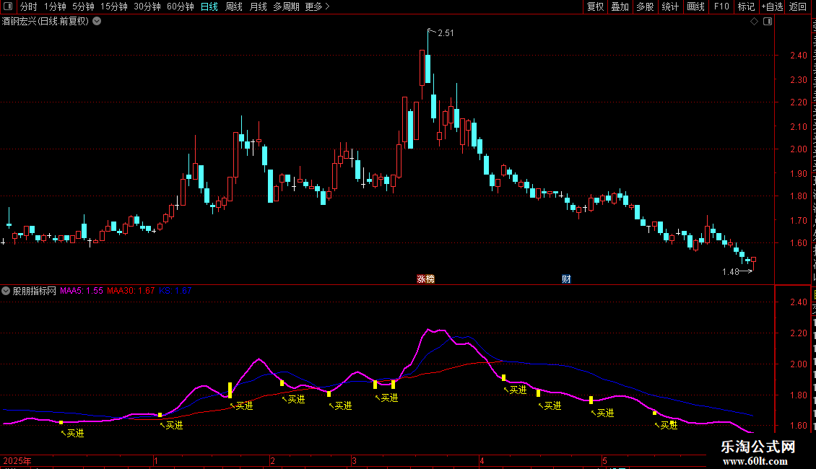Screen dimensions: 816x469
Task: Select the 5分钟 timeframe
Action: 83,6
